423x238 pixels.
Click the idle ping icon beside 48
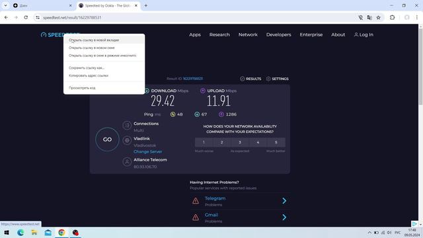coord(173,114)
